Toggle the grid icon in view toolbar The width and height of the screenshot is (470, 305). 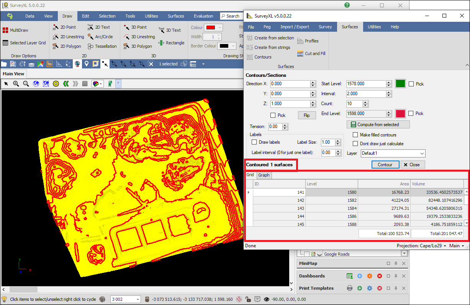coord(85,84)
